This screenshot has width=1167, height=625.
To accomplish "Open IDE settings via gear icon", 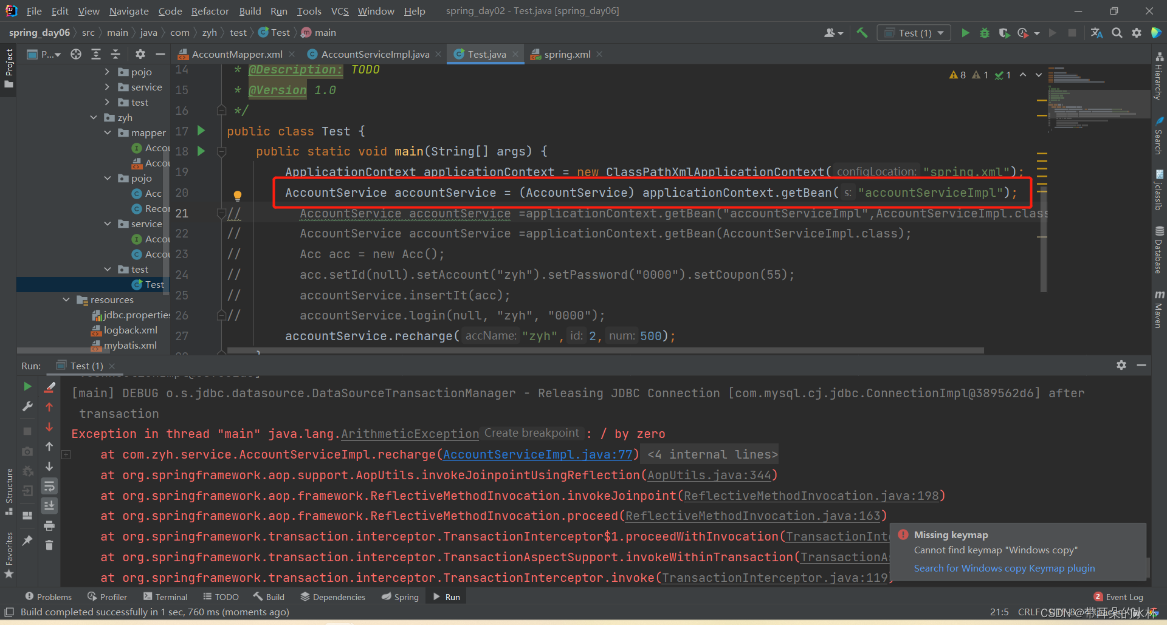I will tap(1136, 33).
